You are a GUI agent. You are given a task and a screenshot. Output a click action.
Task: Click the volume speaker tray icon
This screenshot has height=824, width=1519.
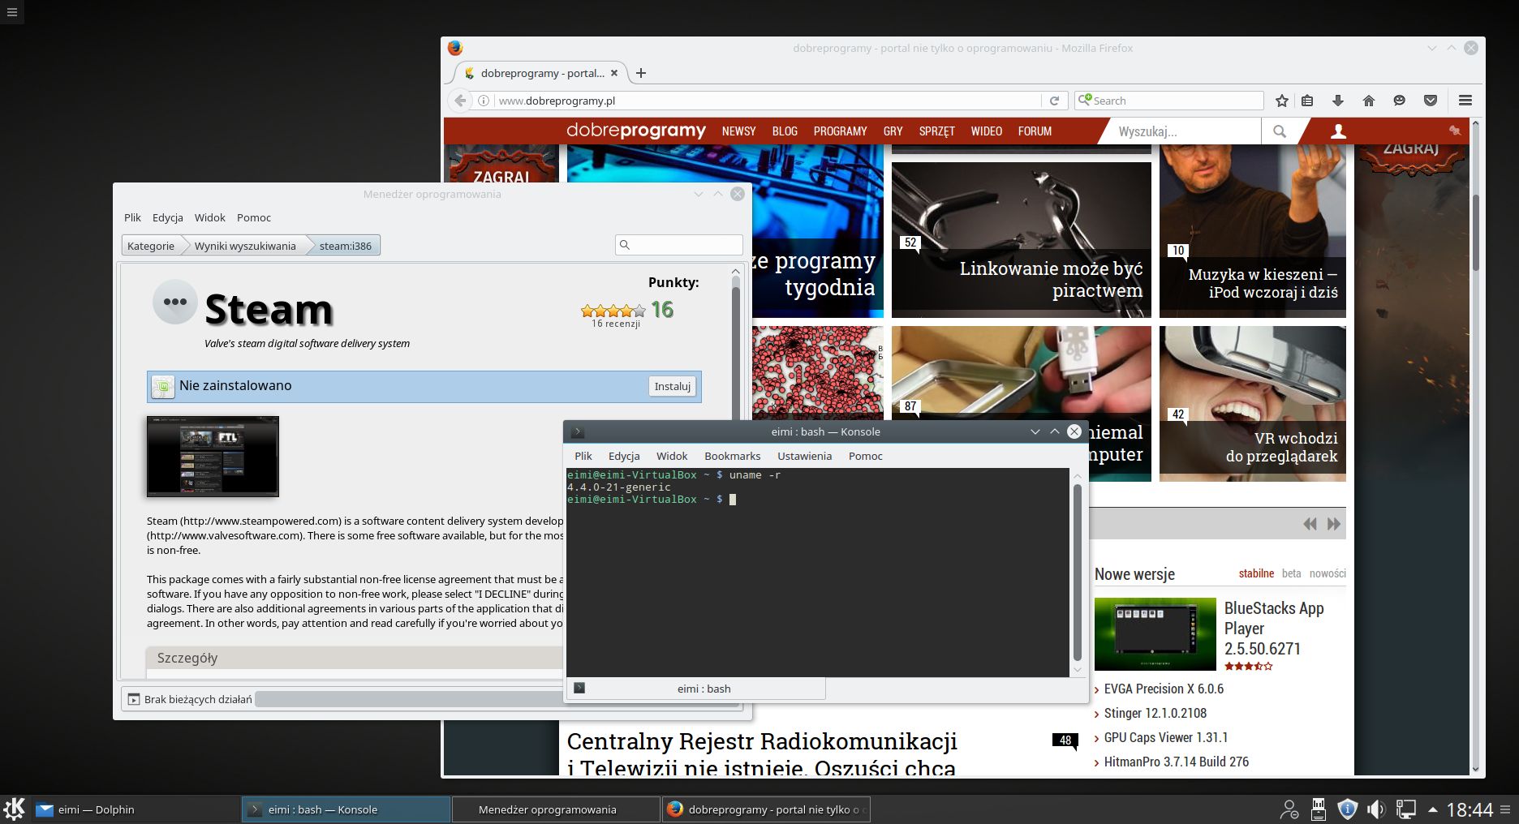point(1376,809)
